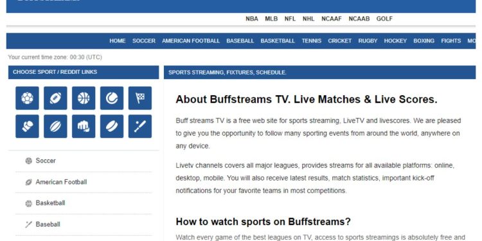Image resolution: width=482 pixels, height=241 pixels.
Task: Open the NCAAB league link
Action: point(359,19)
